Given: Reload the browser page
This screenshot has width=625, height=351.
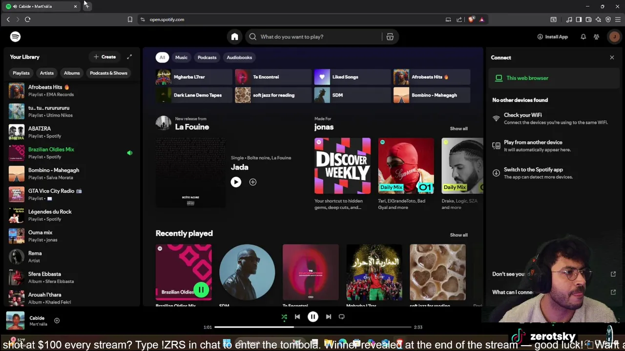Looking at the screenshot, I should pos(27,19).
